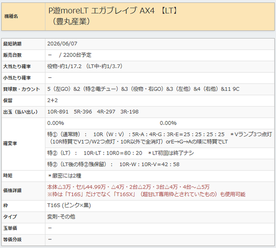The image size is (276, 248).
Task: Select the frame value 'T16S (ピンク×黒)'
Action: [69, 205]
